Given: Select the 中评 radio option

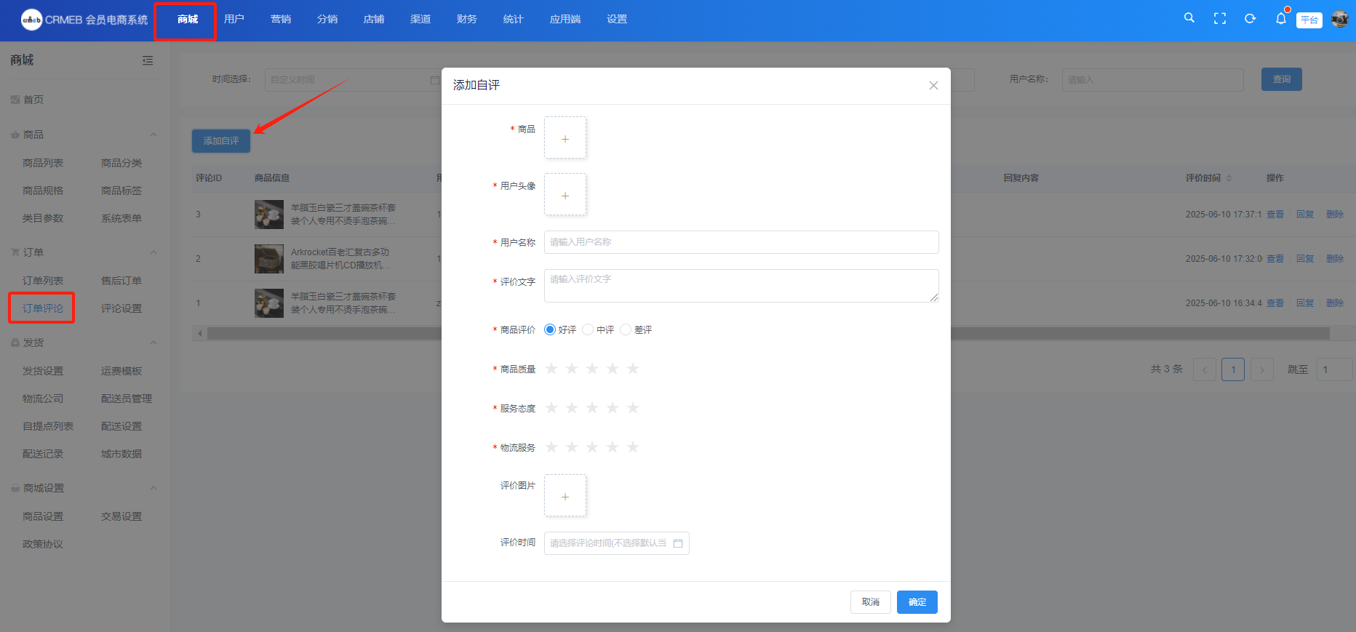Looking at the screenshot, I should [x=588, y=330].
